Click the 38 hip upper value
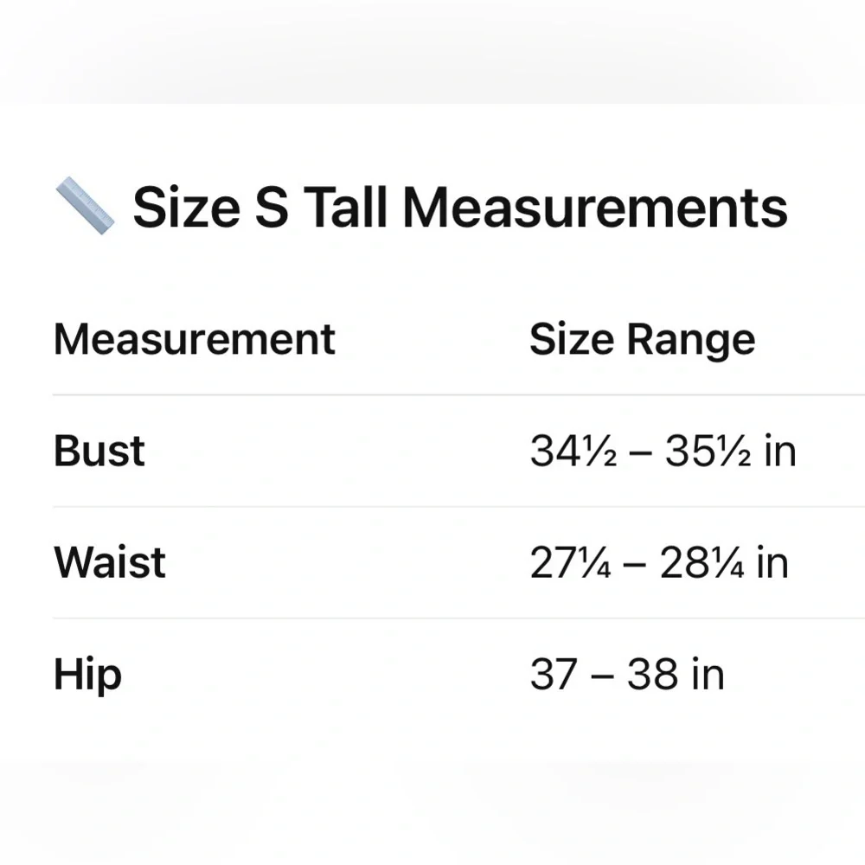 651,675
